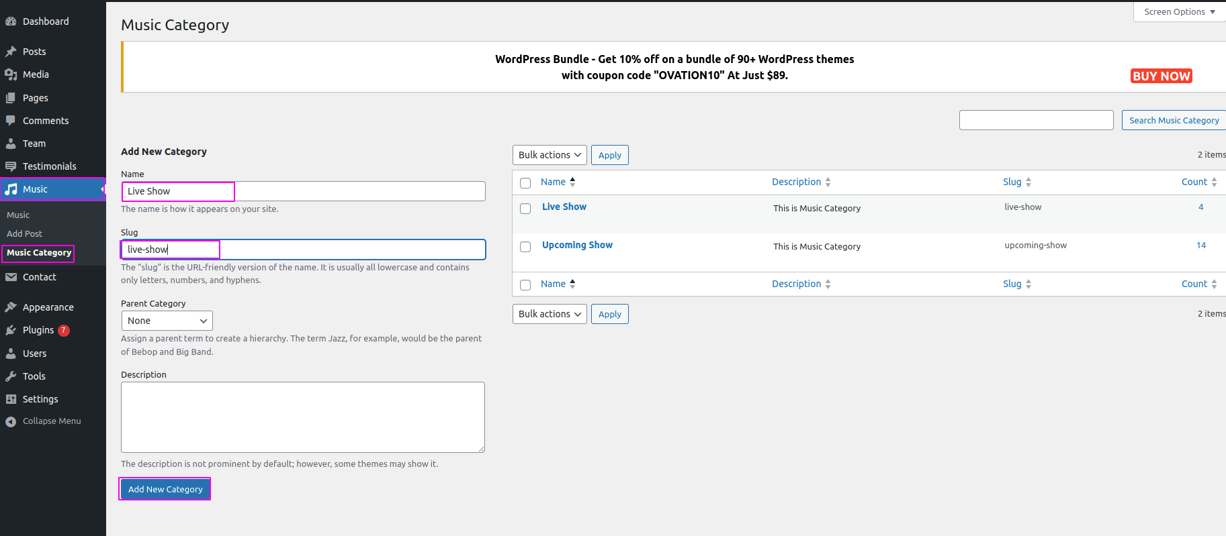This screenshot has width=1226, height=536.
Task: Click the Plugins plug icon
Action: click(x=11, y=330)
